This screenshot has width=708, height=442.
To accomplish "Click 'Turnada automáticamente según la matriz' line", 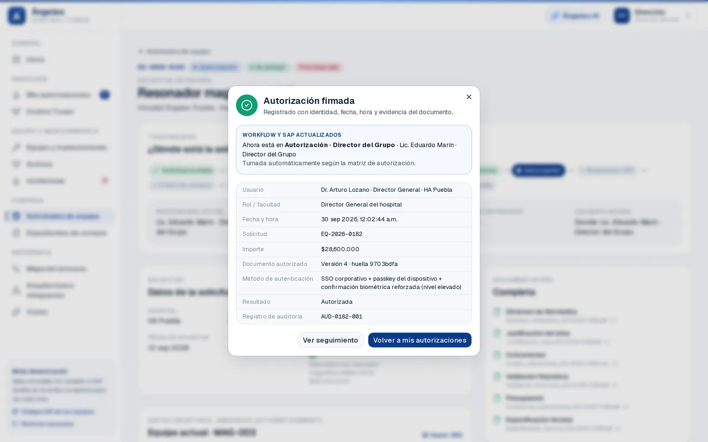I will 329,163.
